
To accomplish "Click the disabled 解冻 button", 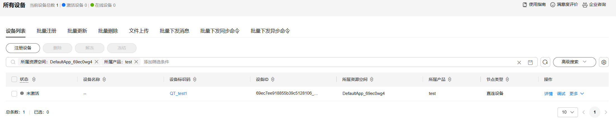I will point(90,48).
